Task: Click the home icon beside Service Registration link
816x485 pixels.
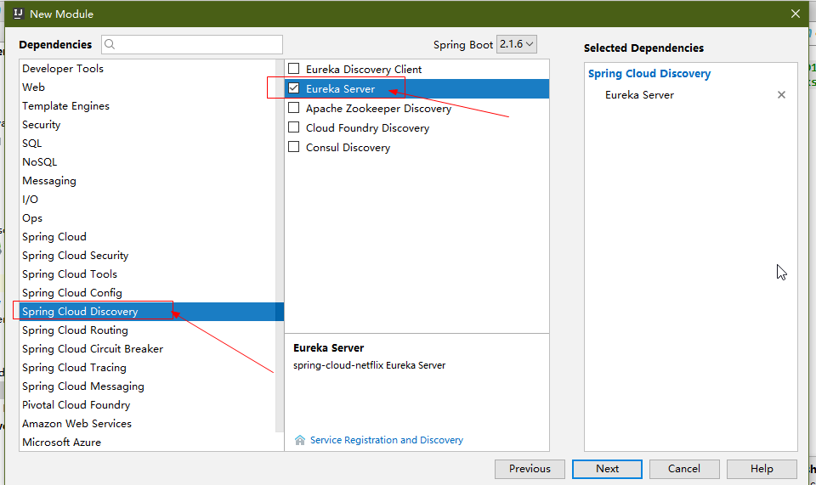Action: [300, 440]
